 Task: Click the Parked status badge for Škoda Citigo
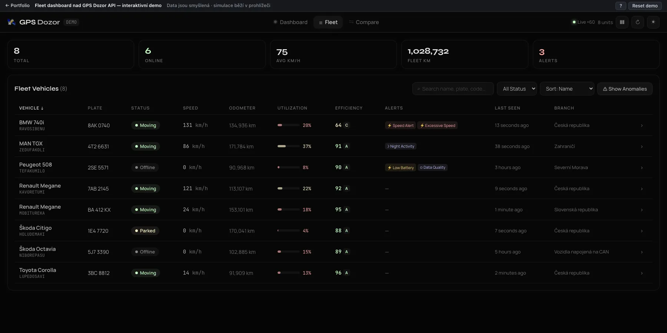[145, 231]
